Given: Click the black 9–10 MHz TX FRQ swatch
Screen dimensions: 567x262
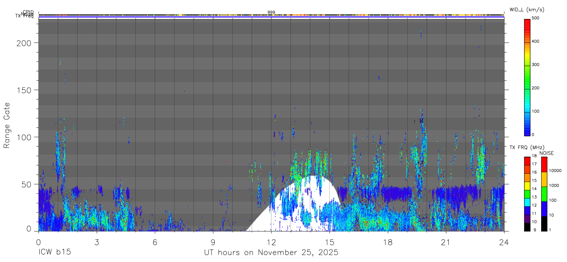Looking at the screenshot, I should click(x=527, y=227).
